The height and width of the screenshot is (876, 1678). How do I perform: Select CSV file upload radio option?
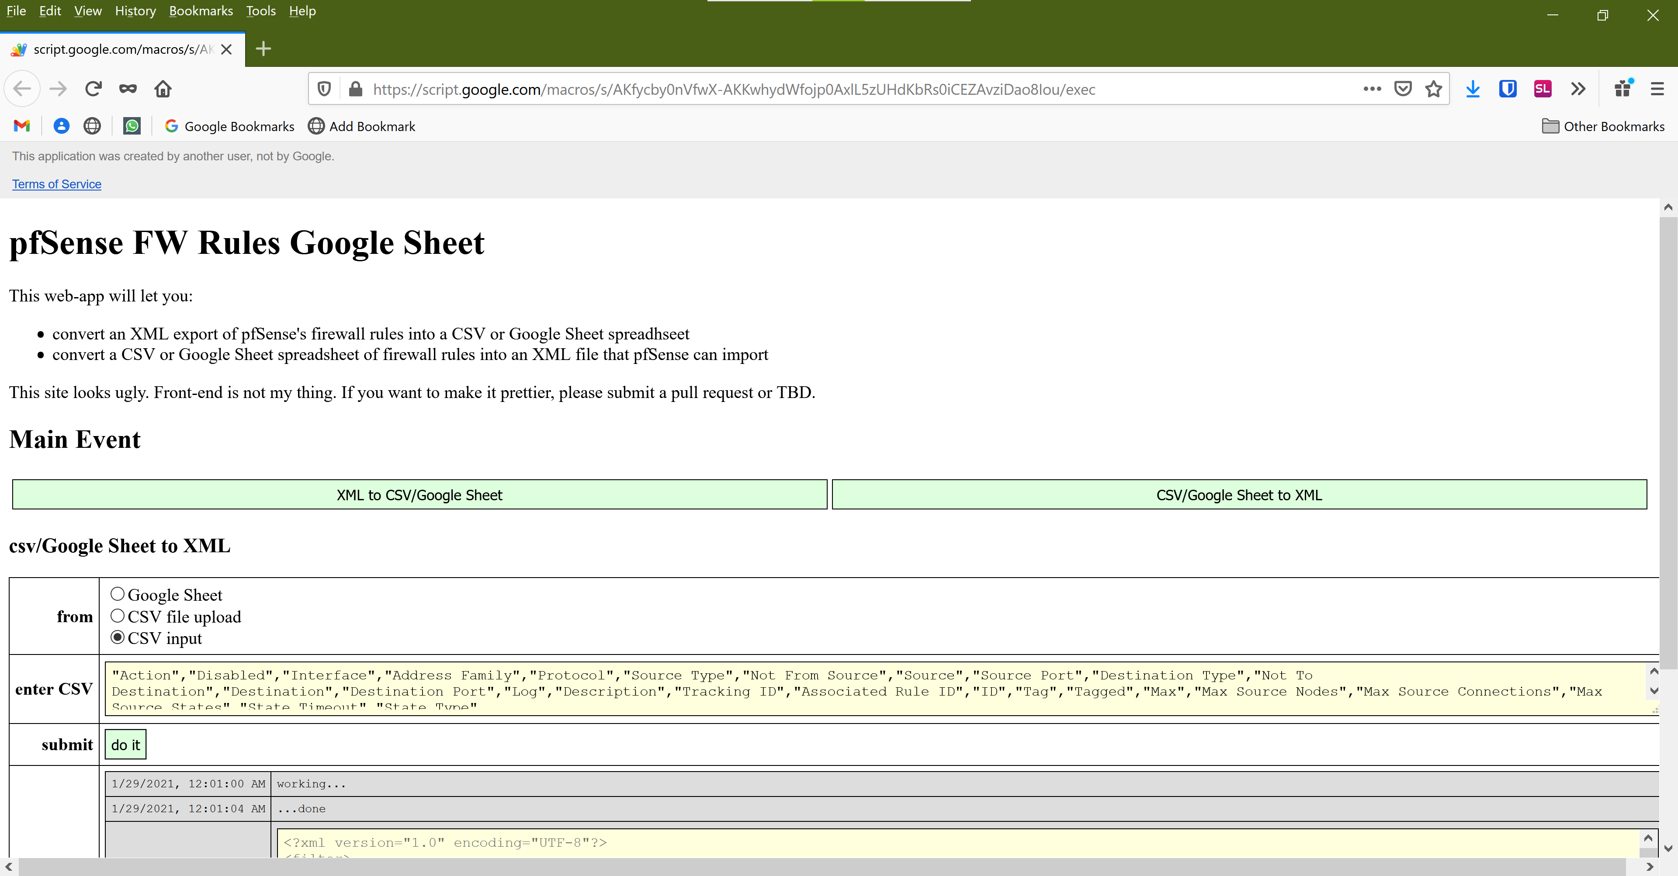tap(117, 616)
